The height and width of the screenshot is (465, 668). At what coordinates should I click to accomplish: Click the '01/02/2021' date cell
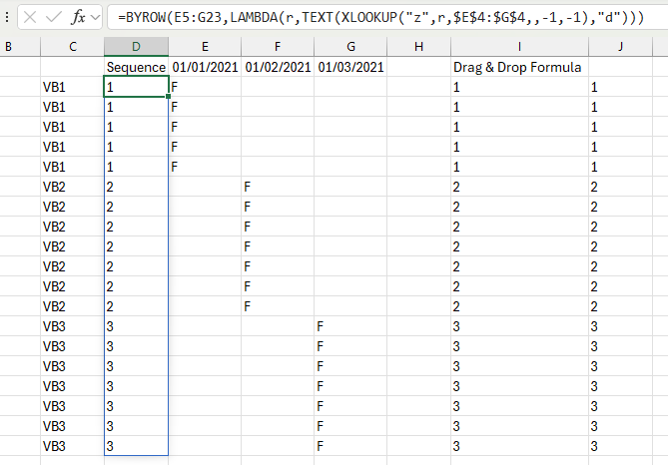click(278, 67)
